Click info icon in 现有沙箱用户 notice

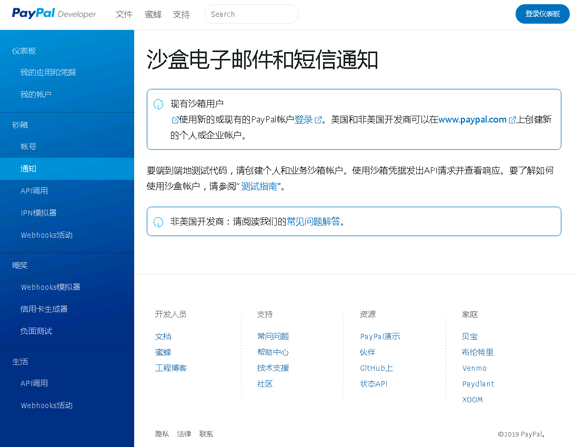(x=158, y=105)
